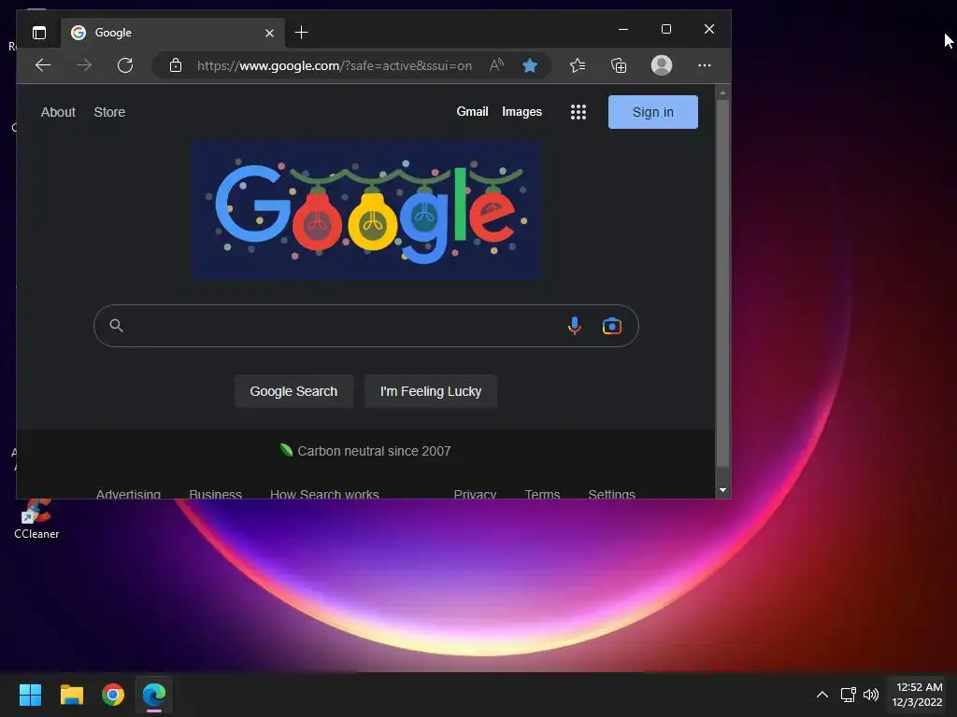The height and width of the screenshot is (717, 957).
Task: Select the CCleaner desktop shortcut
Action: pyautogui.click(x=36, y=519)
